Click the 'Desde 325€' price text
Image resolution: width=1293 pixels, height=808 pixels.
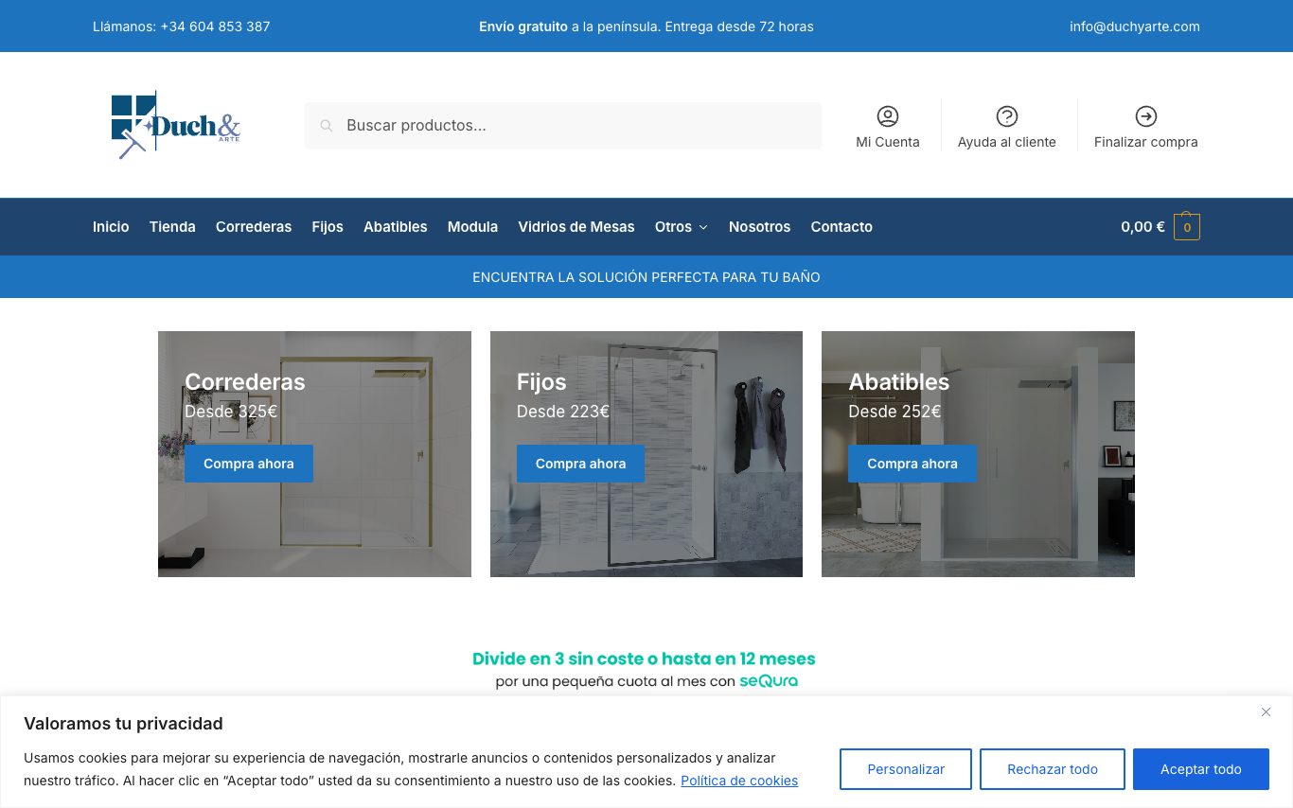point(231,412)
